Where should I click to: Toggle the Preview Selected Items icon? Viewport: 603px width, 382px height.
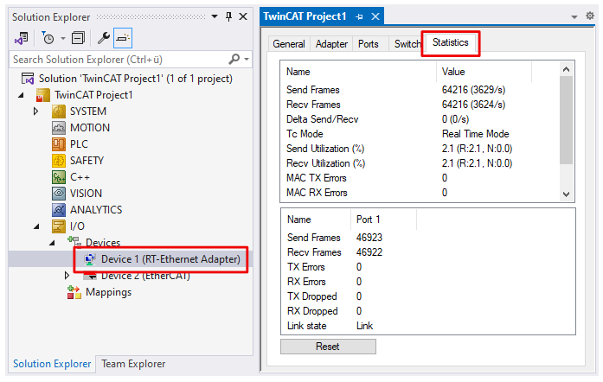pos(123,38)
